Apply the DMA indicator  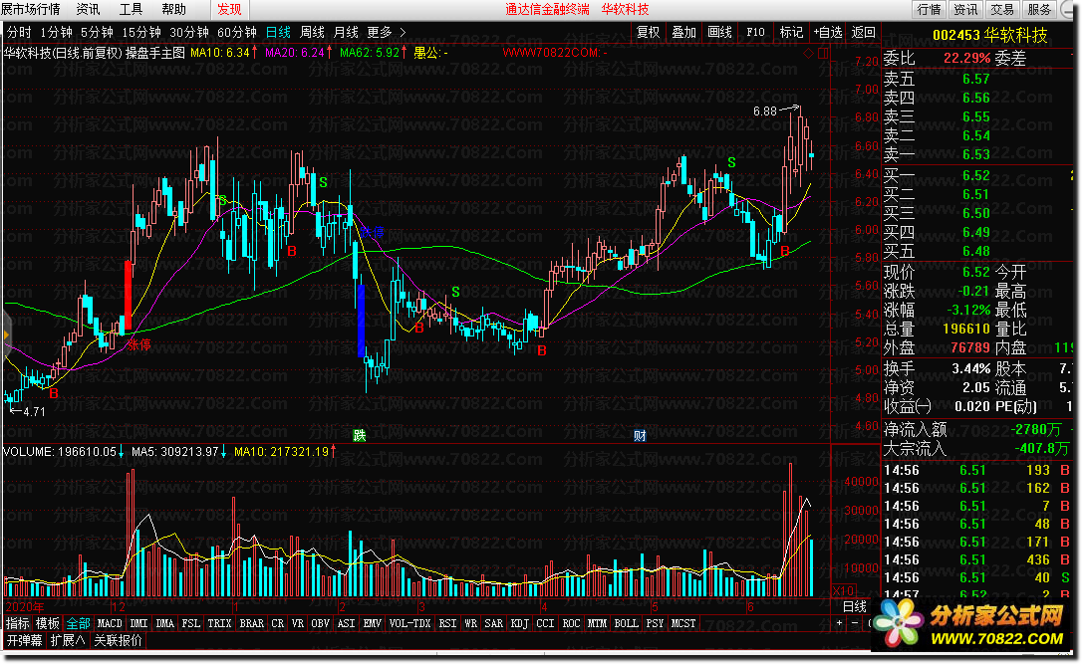[165, 623]
